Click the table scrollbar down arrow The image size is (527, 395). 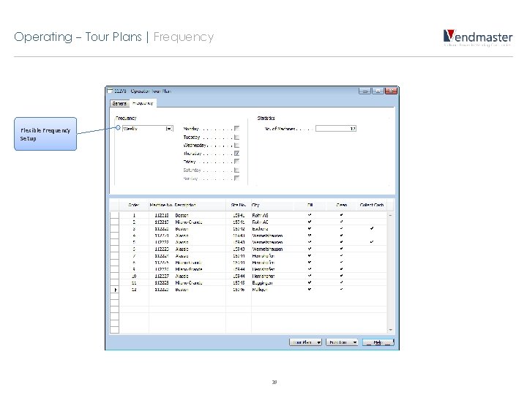coord(391,330)
